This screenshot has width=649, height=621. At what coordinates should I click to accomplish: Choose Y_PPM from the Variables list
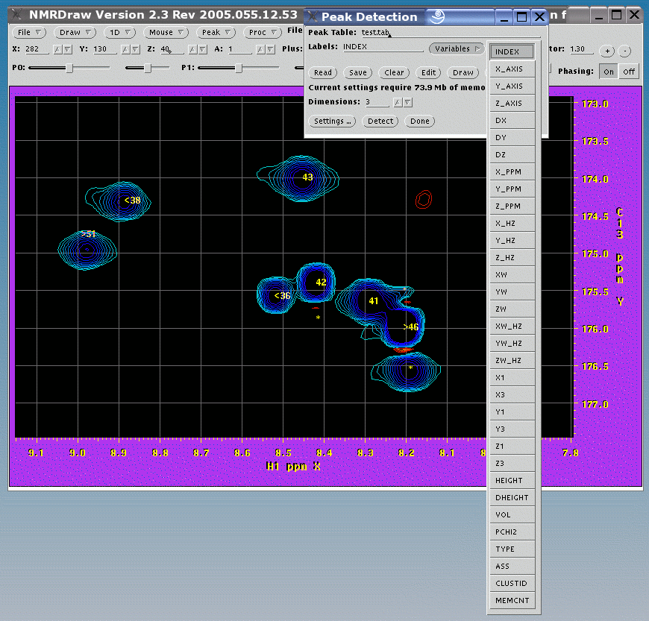tap(512, 189)
